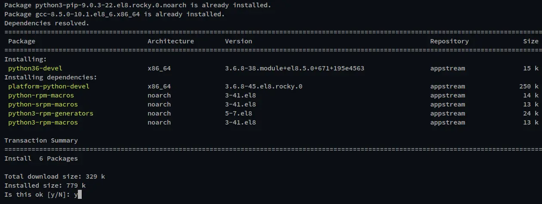Click the Package column header
The image size is (542, 204).
click(x=22, y=41)
